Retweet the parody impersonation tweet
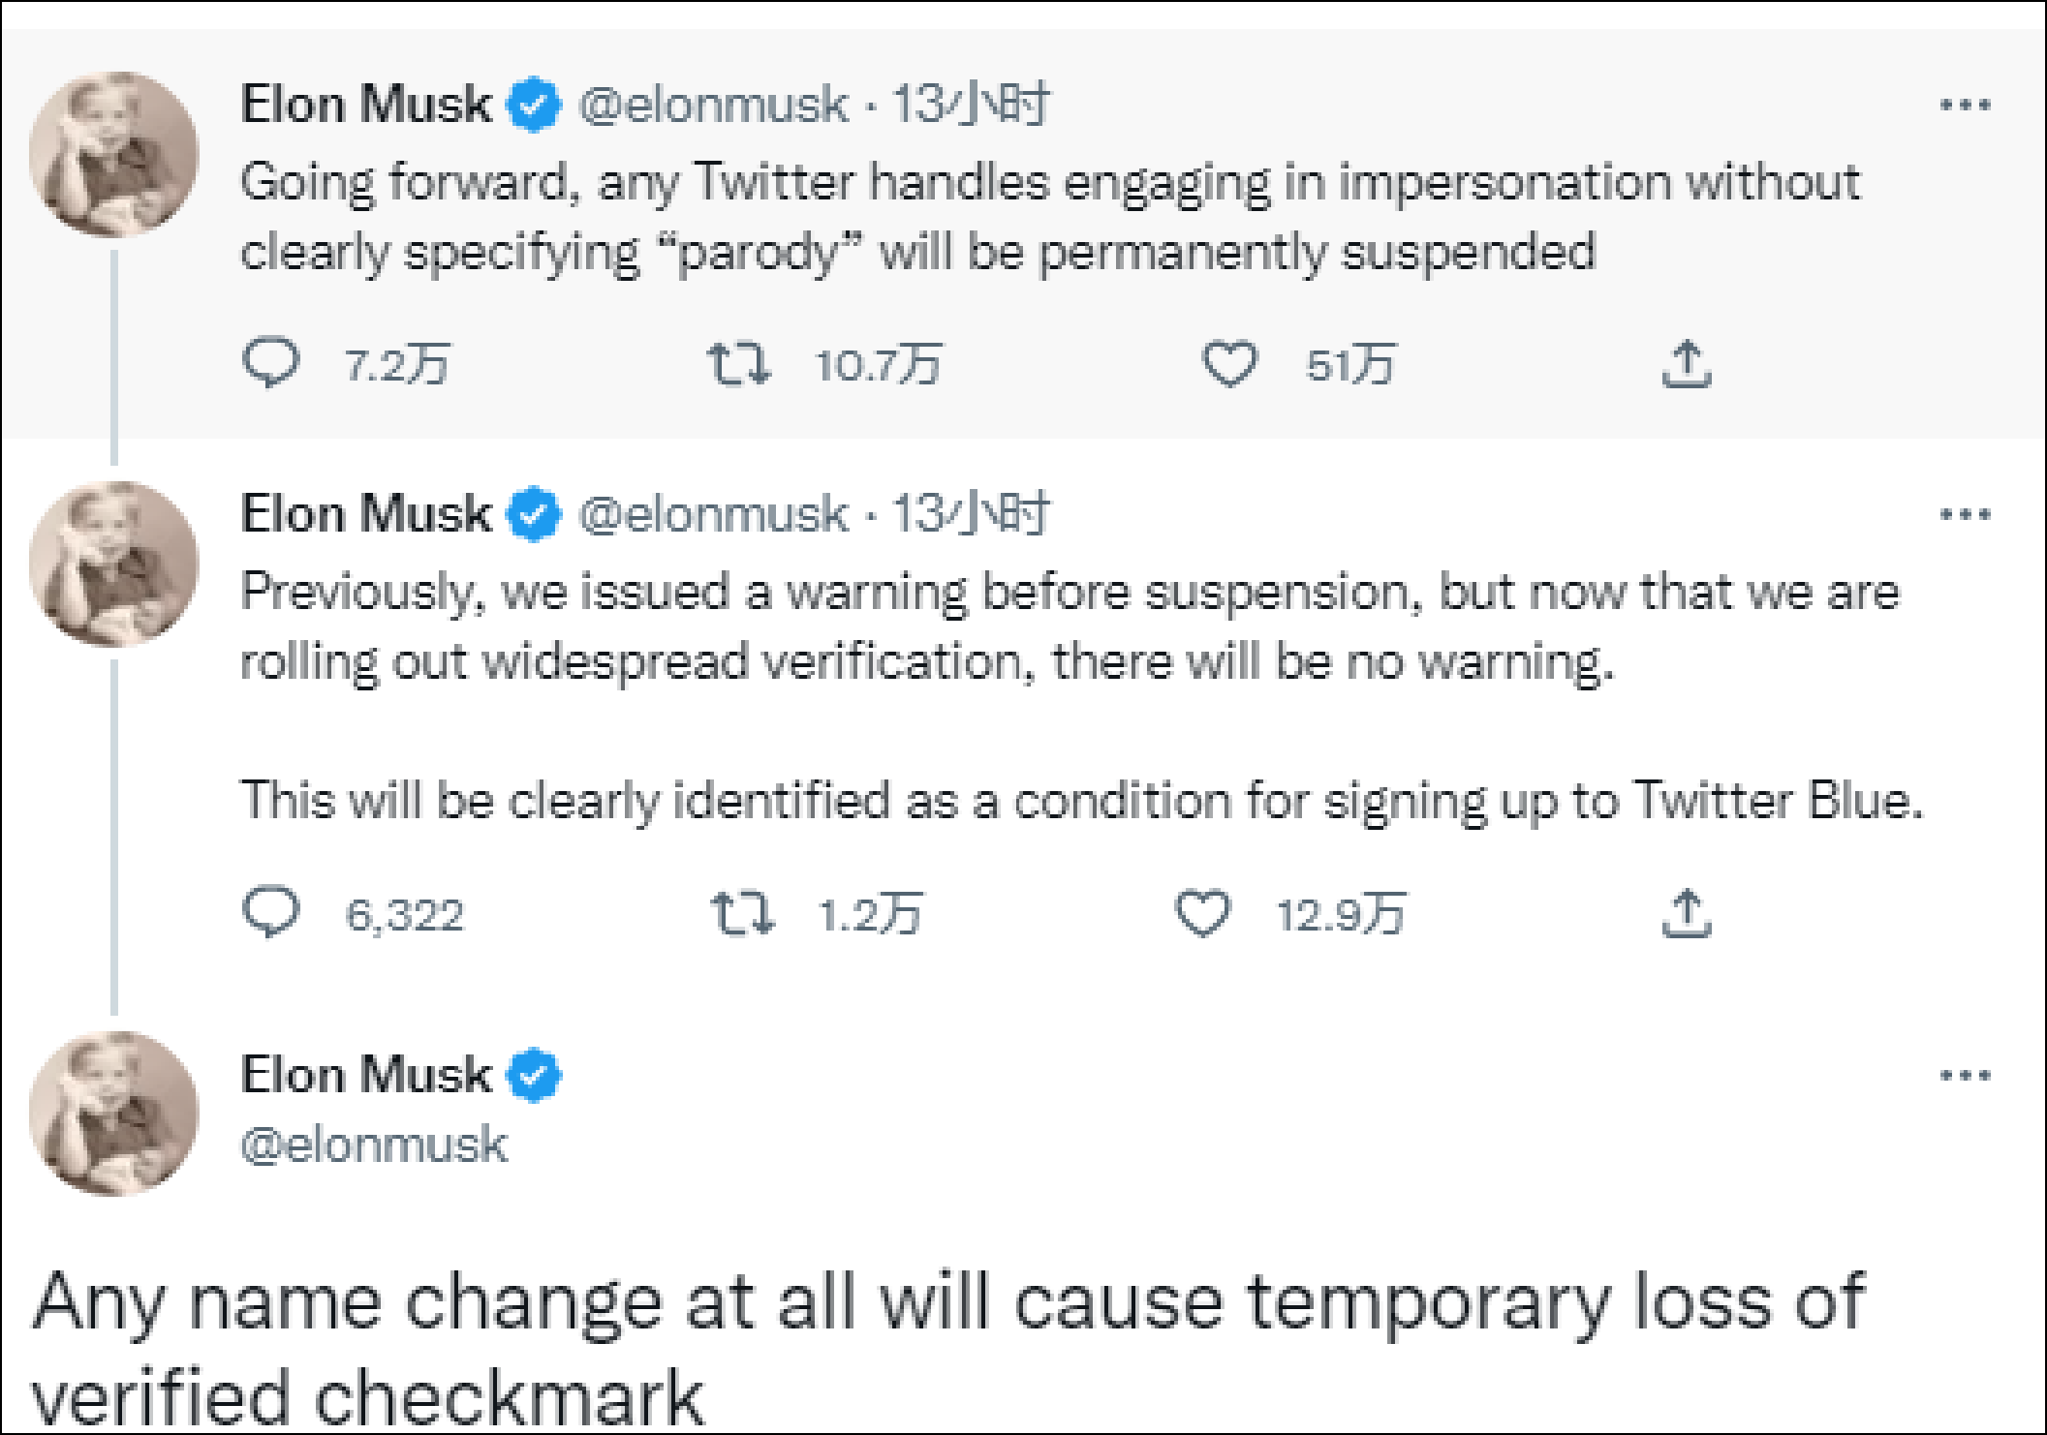2047x1435 pixels. point(738,364)
